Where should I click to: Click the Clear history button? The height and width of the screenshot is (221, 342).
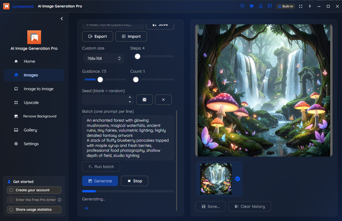pos(250,206)
